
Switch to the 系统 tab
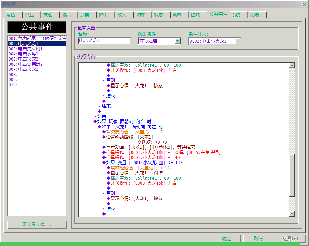[x=236, y=15]
